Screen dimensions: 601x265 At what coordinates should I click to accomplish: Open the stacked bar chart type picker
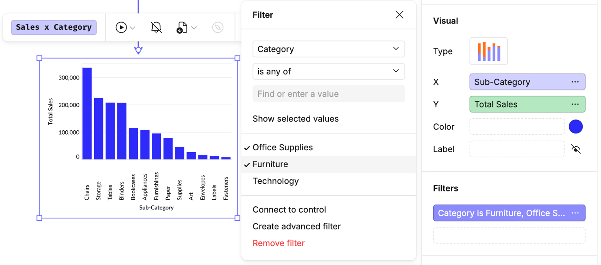pyautogui.click(x=488, y=51)
